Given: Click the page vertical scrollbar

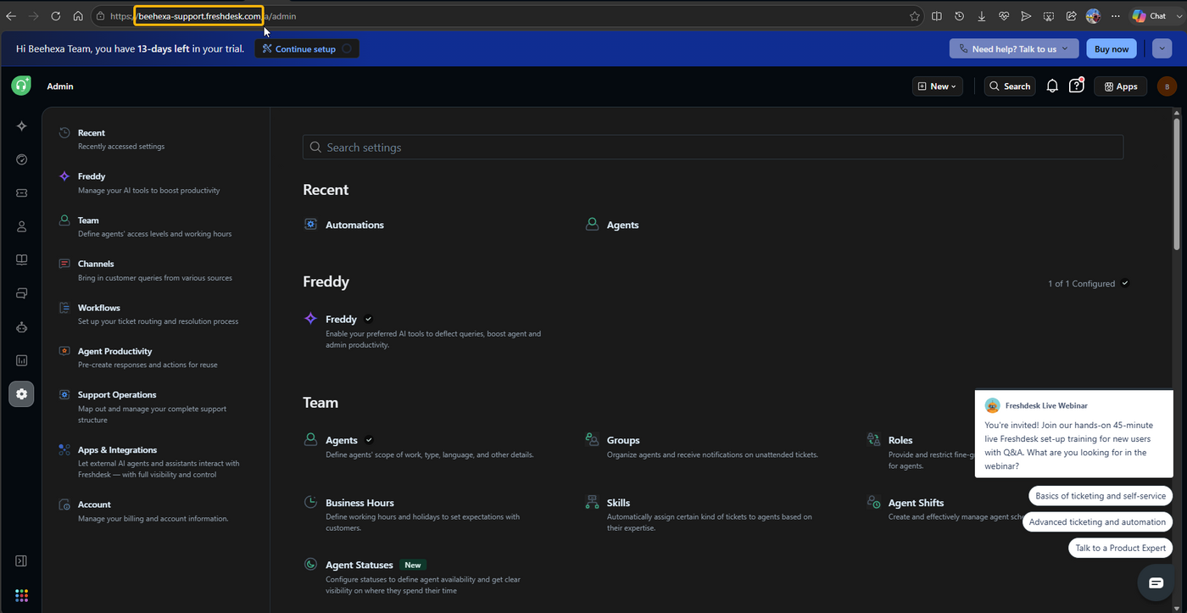Looking at the screenshot, I should 1176,182.
